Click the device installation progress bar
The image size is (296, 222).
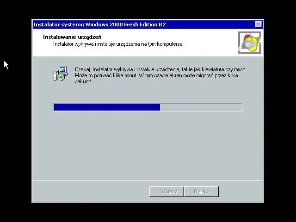point(148,107)
